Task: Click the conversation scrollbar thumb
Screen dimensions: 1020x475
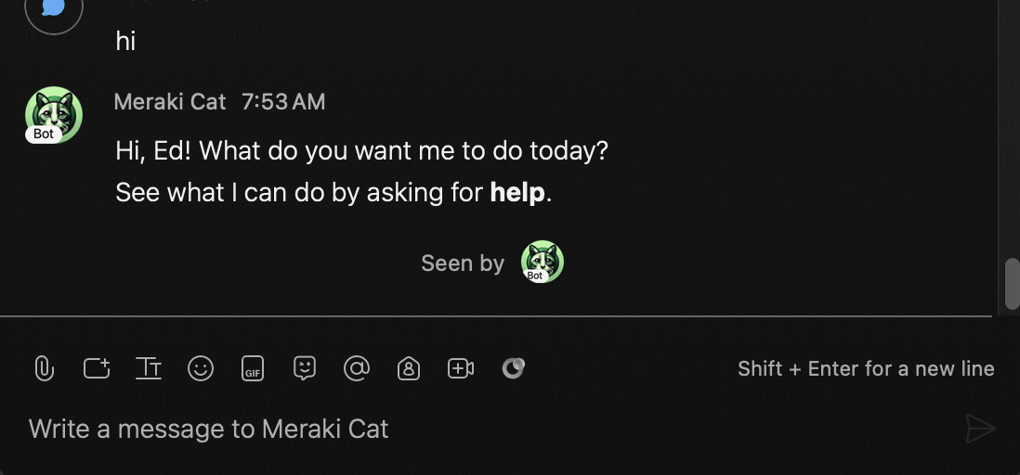Action: (1013, 284)
